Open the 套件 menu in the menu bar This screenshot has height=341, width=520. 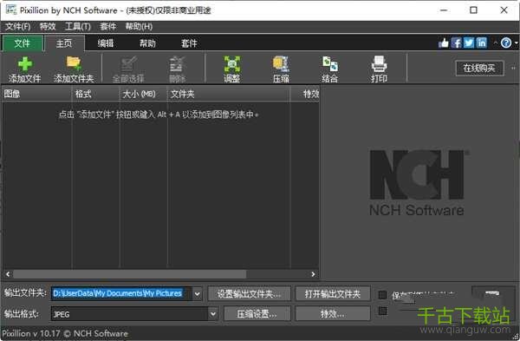[x=108, y=27]
